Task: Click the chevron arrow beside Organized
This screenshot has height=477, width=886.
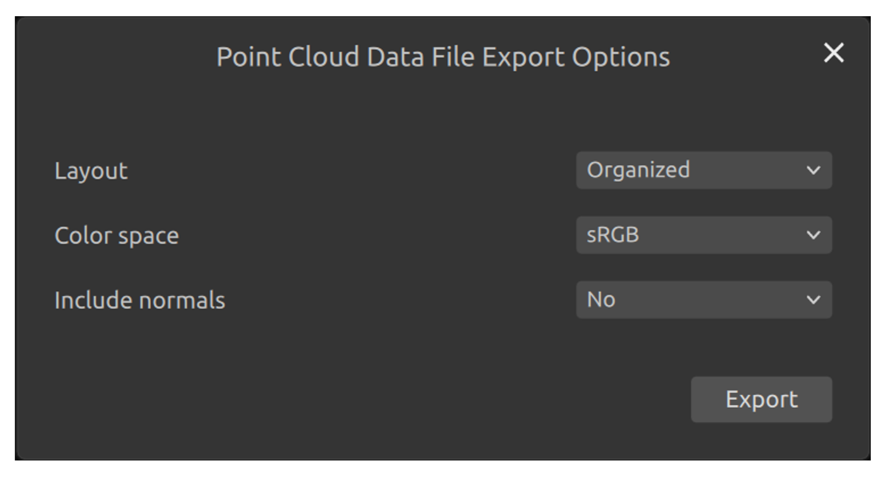Action: (x=813, y=171)
